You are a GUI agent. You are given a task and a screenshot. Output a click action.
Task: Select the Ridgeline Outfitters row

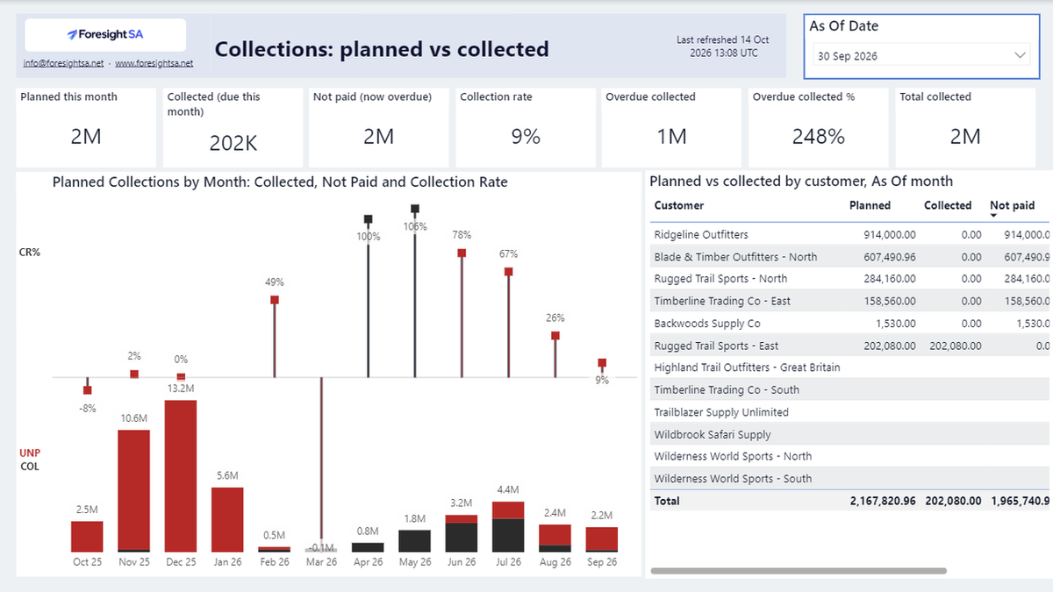click(849, 234)
